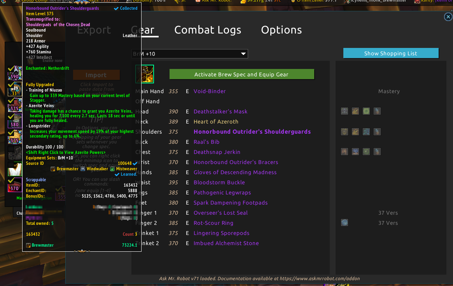Click the fourth azerite trait icon in the Shoulders row

[377, 132]
